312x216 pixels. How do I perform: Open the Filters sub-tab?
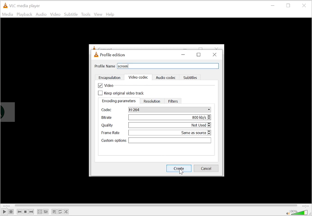click(173, 101)
